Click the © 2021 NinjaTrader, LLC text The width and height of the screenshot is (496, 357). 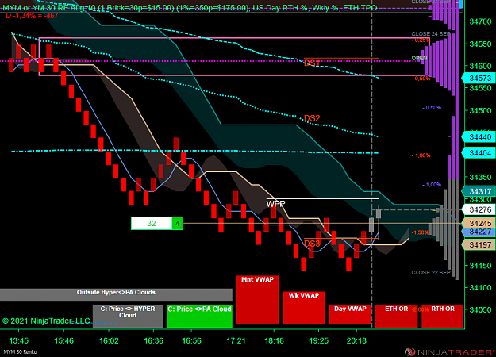46,321
